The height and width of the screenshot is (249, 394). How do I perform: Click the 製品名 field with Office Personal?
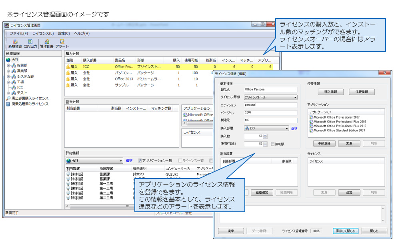[x=271, y=90]
